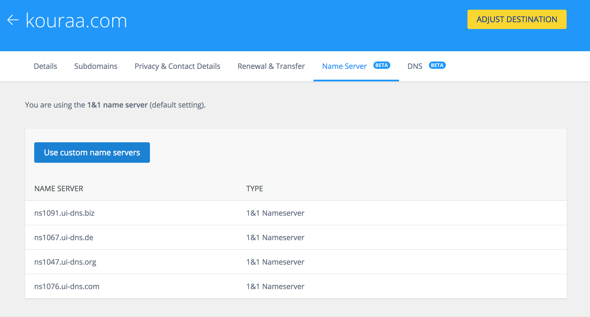Go to Renewal & Transfer tab
The width and height of the screenshot is (590, 317).
271,66
